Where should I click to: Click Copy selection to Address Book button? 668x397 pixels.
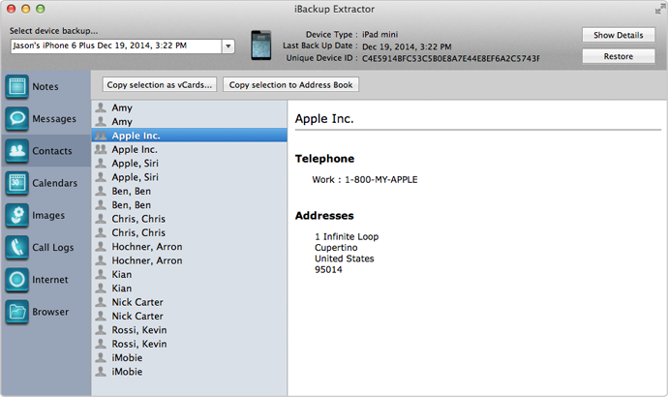pyautogui.click(x=290, y=85)
